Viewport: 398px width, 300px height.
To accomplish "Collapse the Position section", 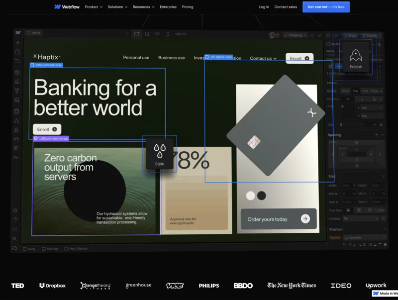I will tap(385, 229).
